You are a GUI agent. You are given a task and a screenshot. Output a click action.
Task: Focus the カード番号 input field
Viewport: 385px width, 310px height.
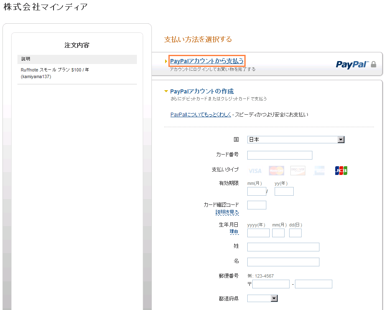pyautogui.click(x=280, y=155)
